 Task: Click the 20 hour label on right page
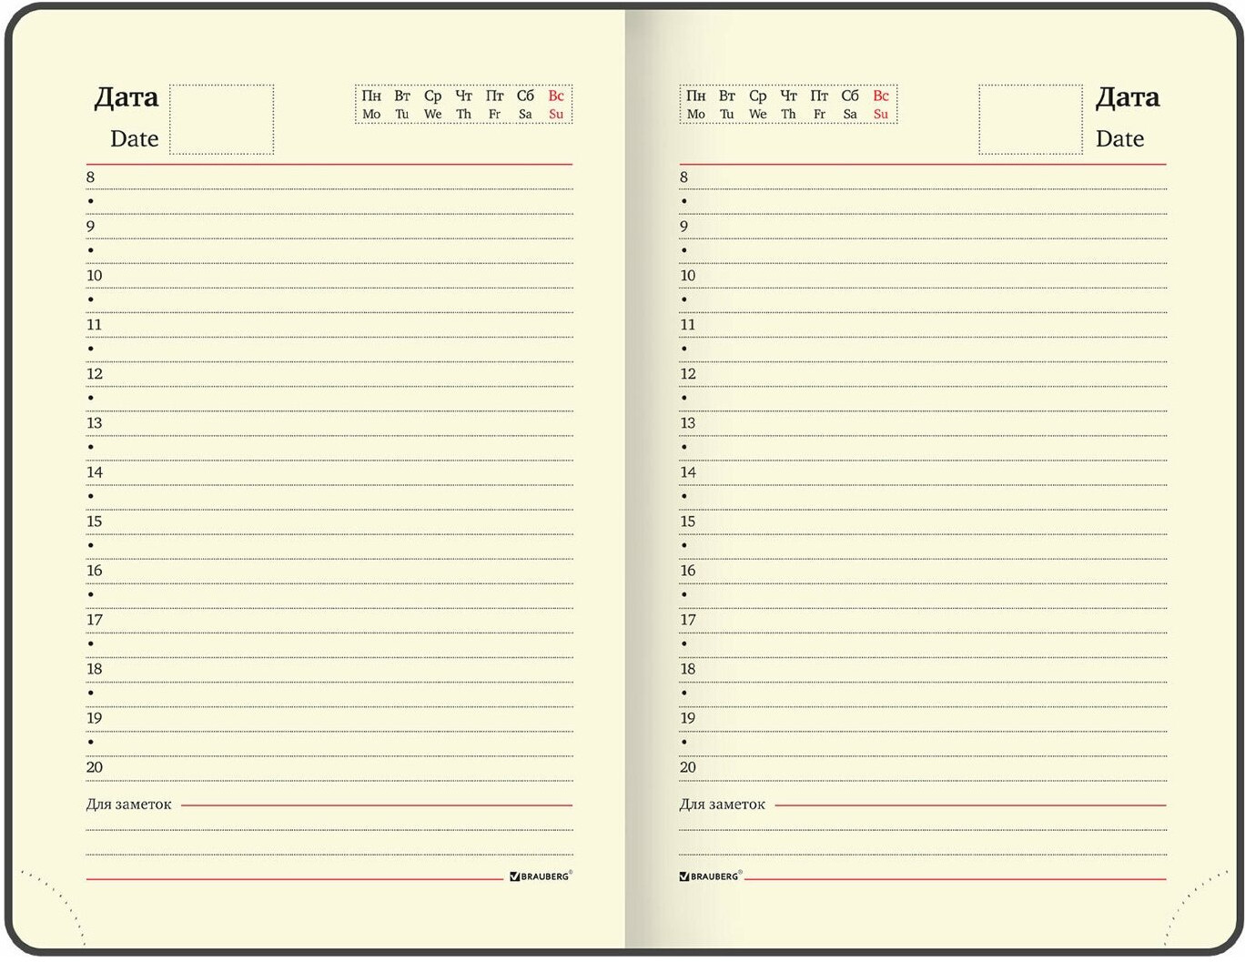click(688, 767)
